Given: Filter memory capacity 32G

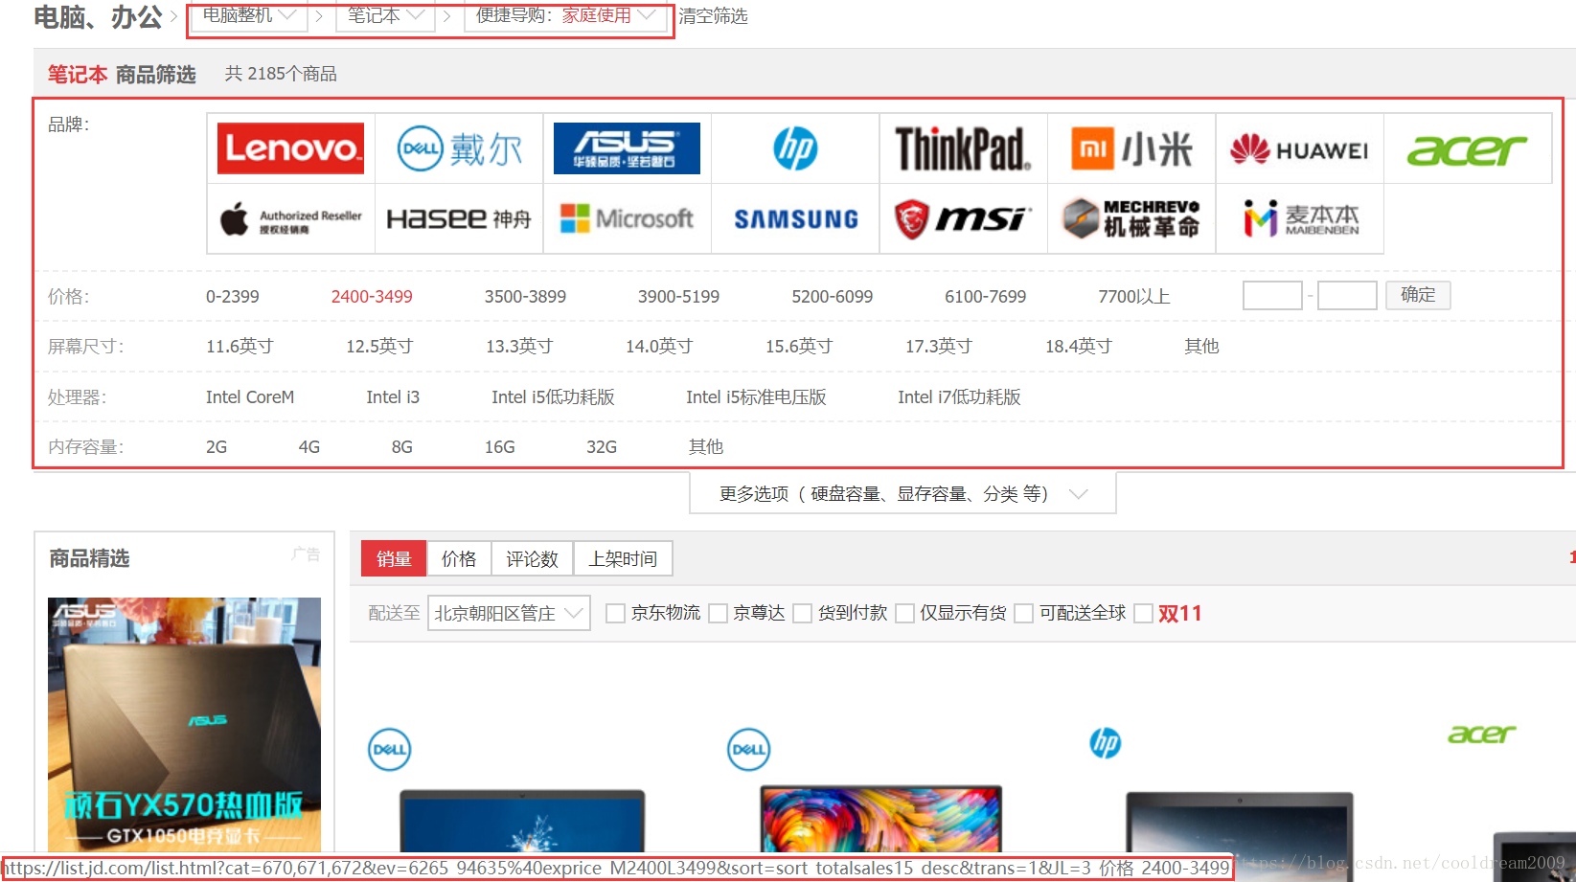Looking at the screenshot, I should (602, 447).
